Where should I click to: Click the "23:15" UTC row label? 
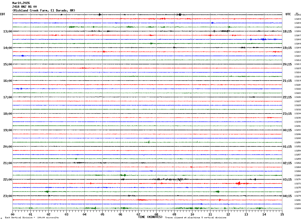point(287,114)
